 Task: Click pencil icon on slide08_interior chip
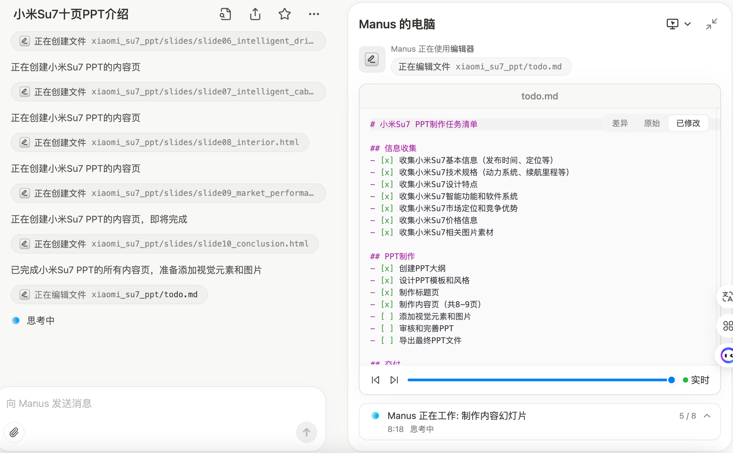(x=24, y=142)
